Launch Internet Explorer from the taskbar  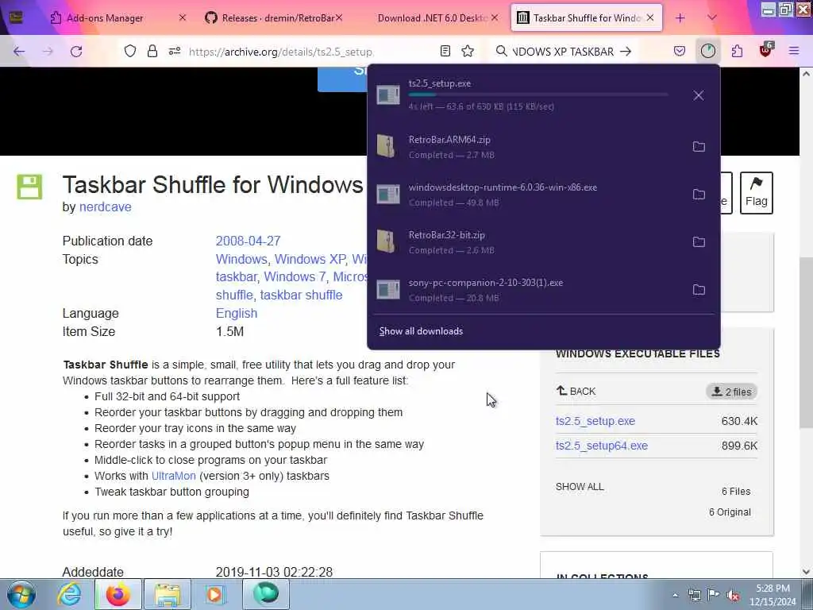tap(69, 594)
